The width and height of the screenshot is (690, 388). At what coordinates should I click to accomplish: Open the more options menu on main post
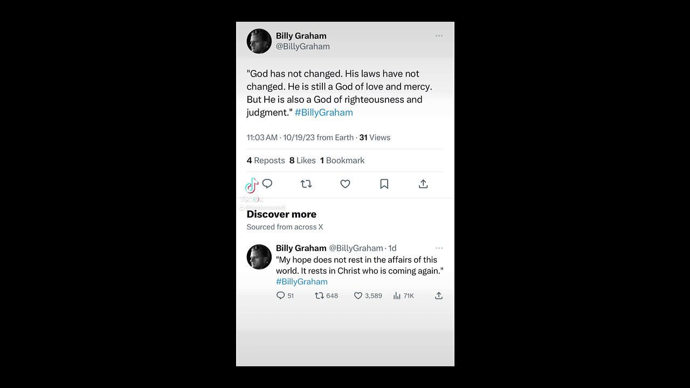pos(439,36)
